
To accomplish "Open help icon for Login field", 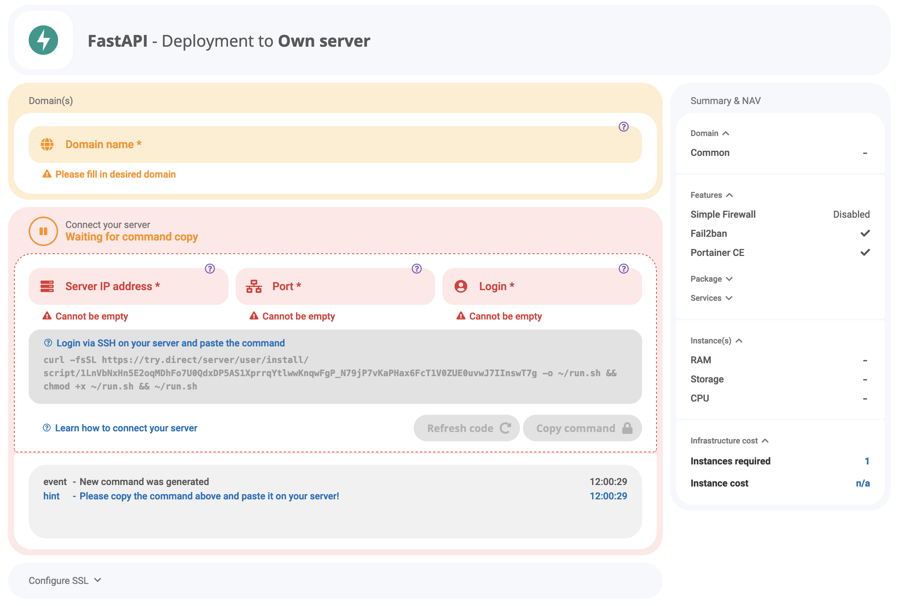I will (623, 268).
